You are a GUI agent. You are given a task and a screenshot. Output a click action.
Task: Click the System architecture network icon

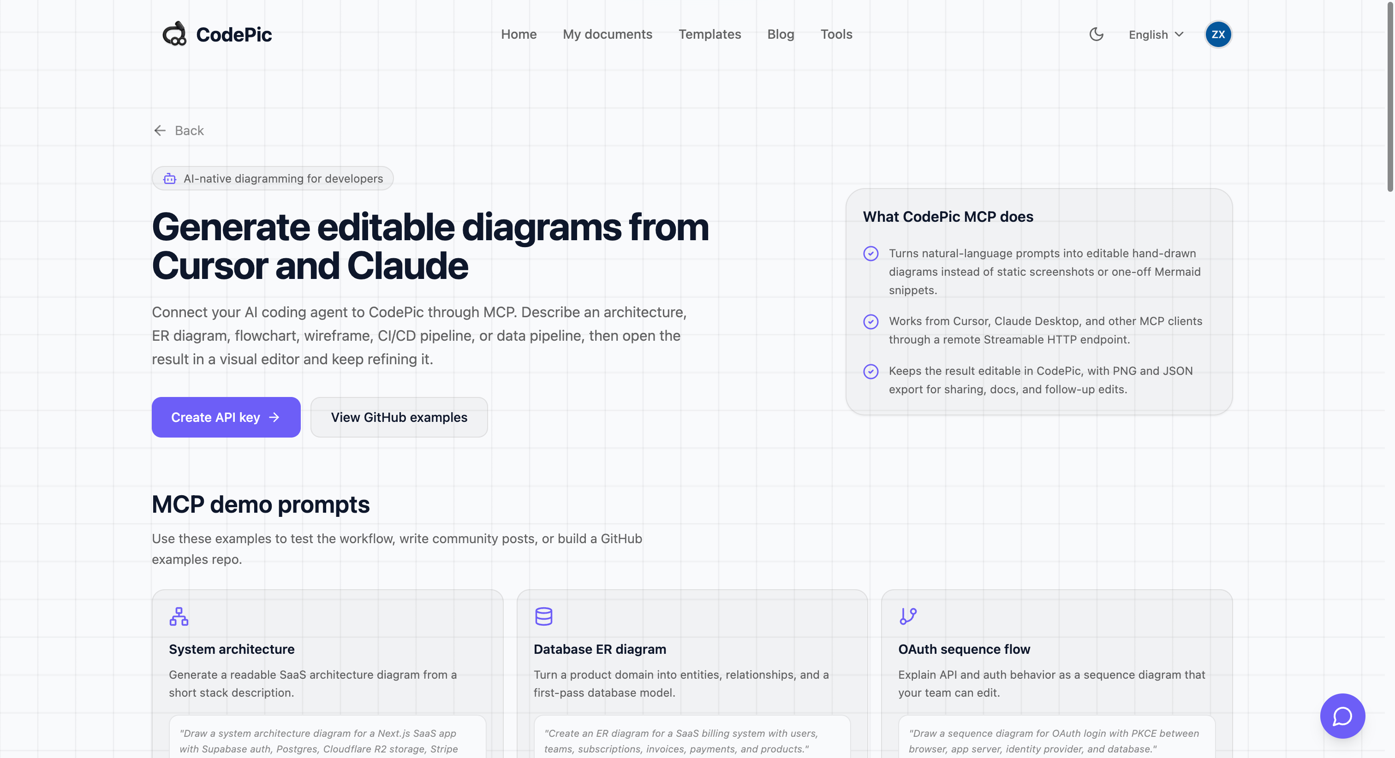pyautogui.click(x=179, y=616)
